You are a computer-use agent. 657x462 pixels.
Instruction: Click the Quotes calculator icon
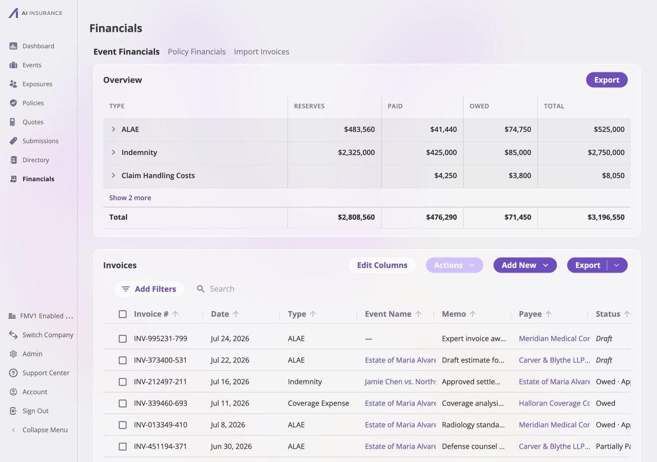click(12, 122)
